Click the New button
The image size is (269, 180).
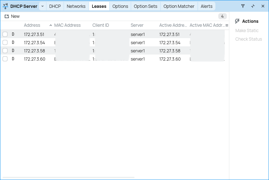[12, 16]
